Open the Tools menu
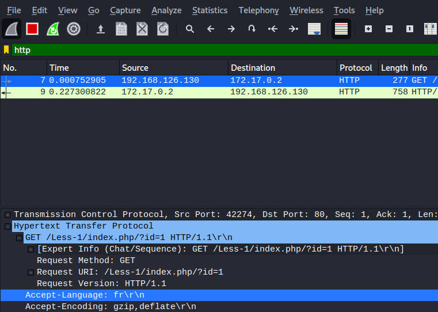 point(344,10)
